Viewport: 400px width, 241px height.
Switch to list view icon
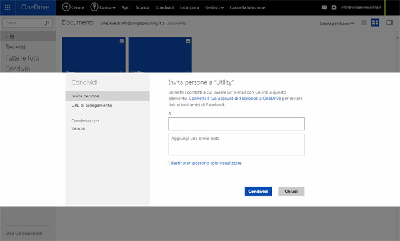[x=364, y=22]
